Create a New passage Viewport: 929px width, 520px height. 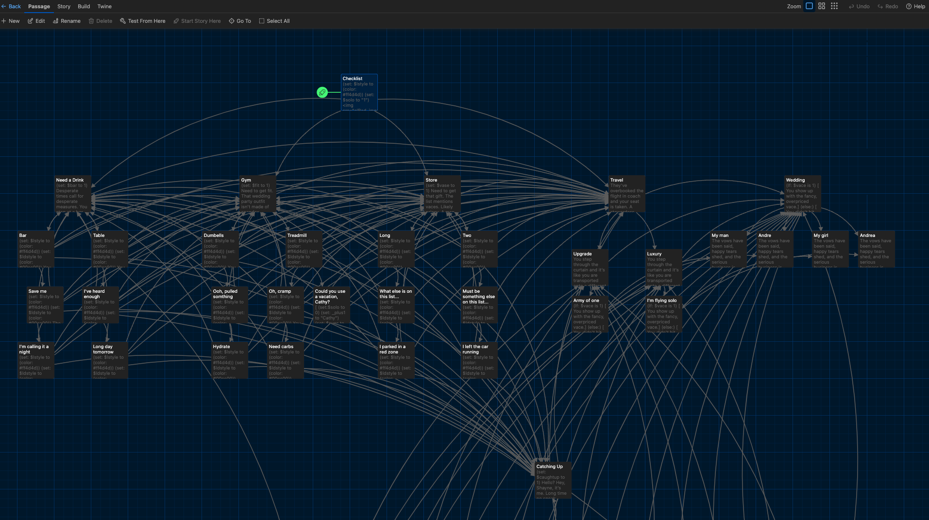tap(10, 21)
